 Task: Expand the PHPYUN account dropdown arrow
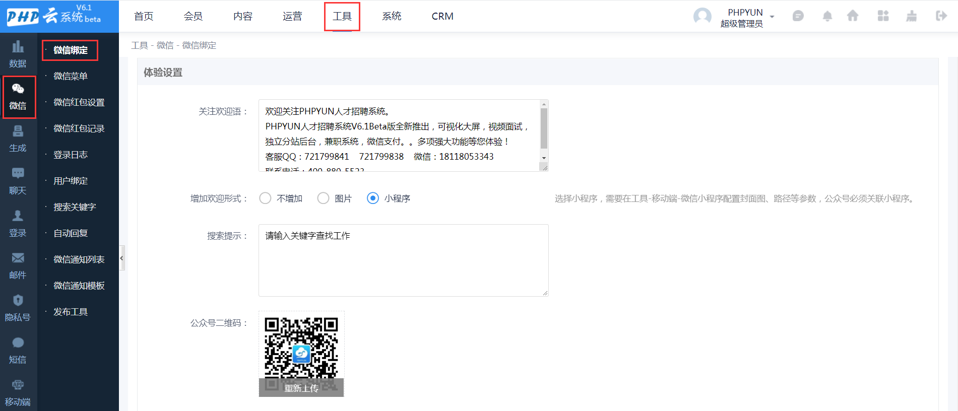(x=772, y=17)
